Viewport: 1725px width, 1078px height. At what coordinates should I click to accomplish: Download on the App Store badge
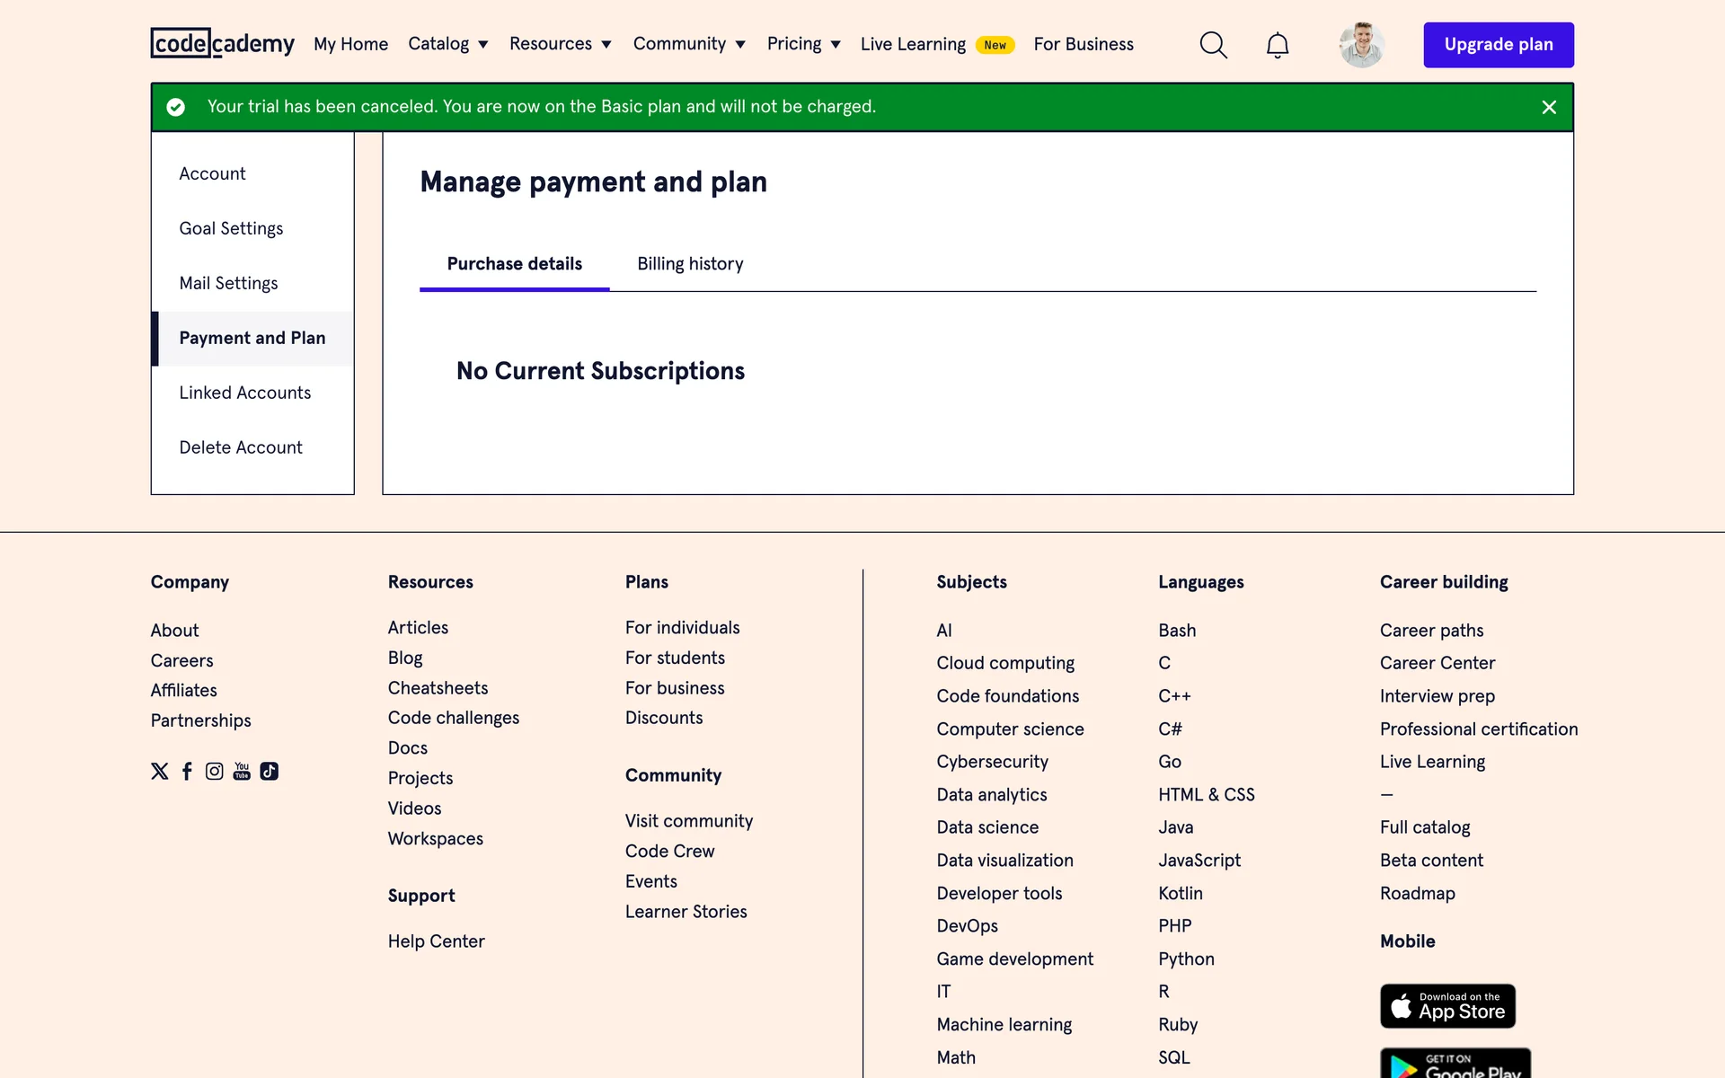point(1447,1006)
